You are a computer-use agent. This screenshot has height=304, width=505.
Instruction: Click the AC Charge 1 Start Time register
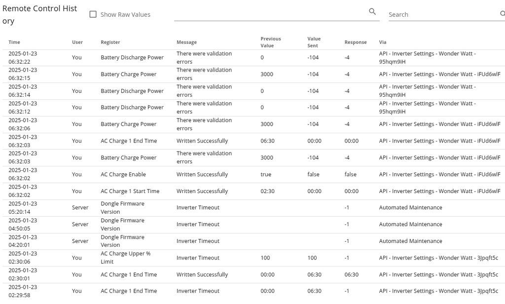(130, 191)
